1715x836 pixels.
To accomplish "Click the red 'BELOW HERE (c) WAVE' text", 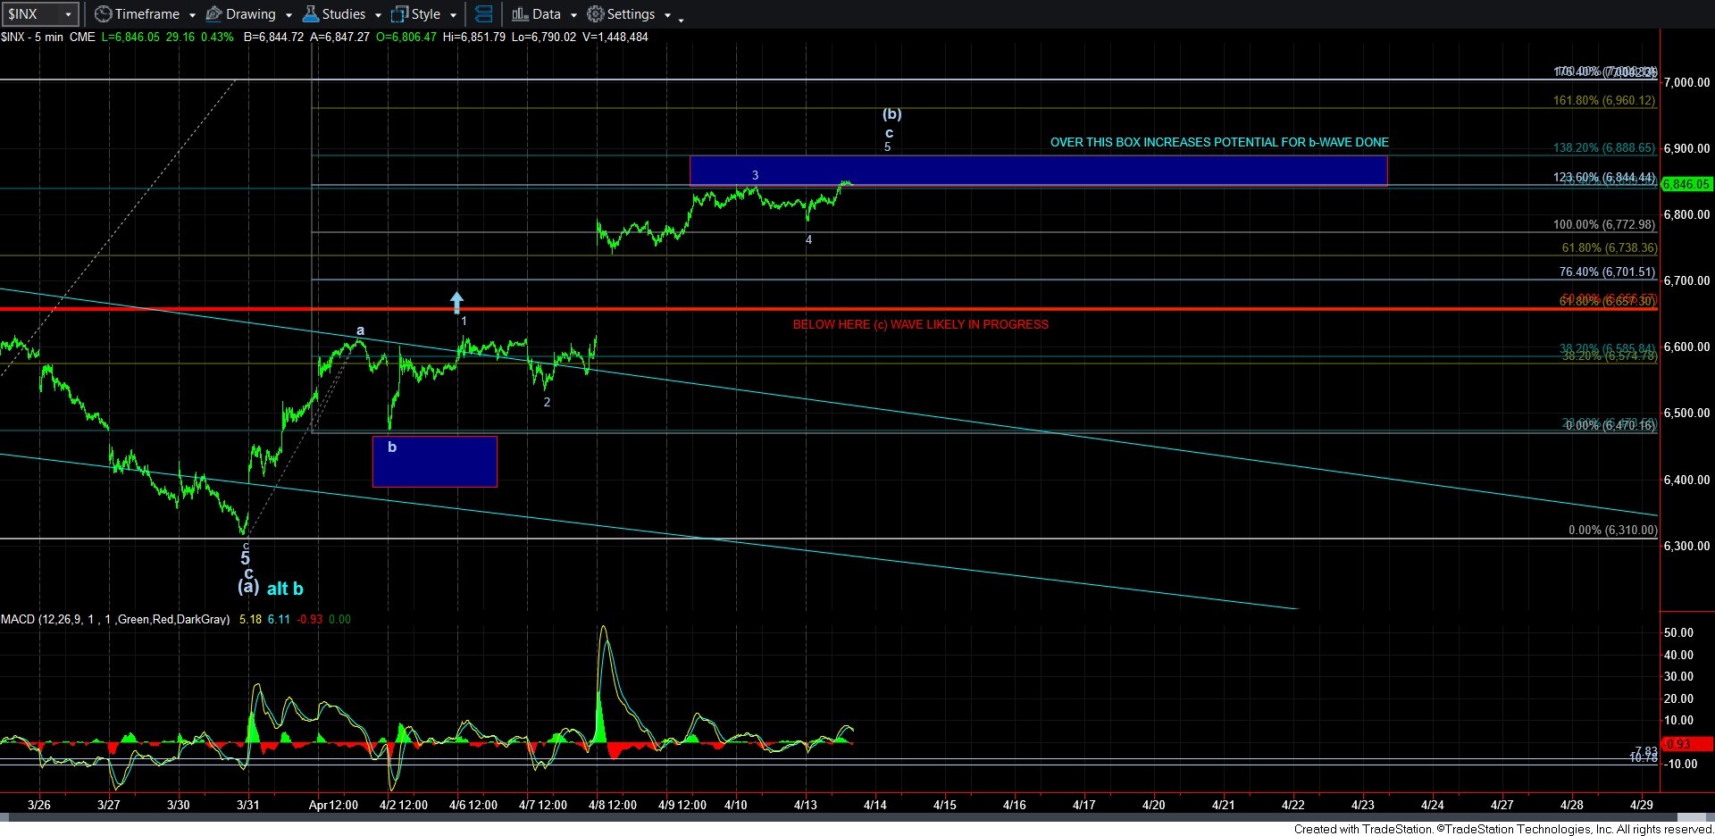I will [920, 324].
